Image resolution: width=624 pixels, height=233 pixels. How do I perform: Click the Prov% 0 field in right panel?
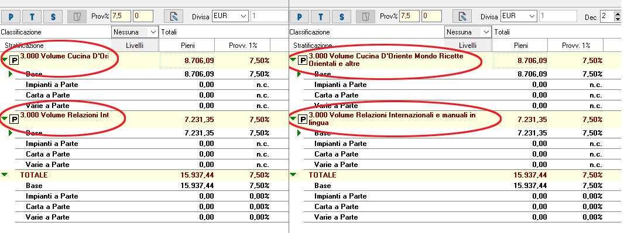point(432,16)
